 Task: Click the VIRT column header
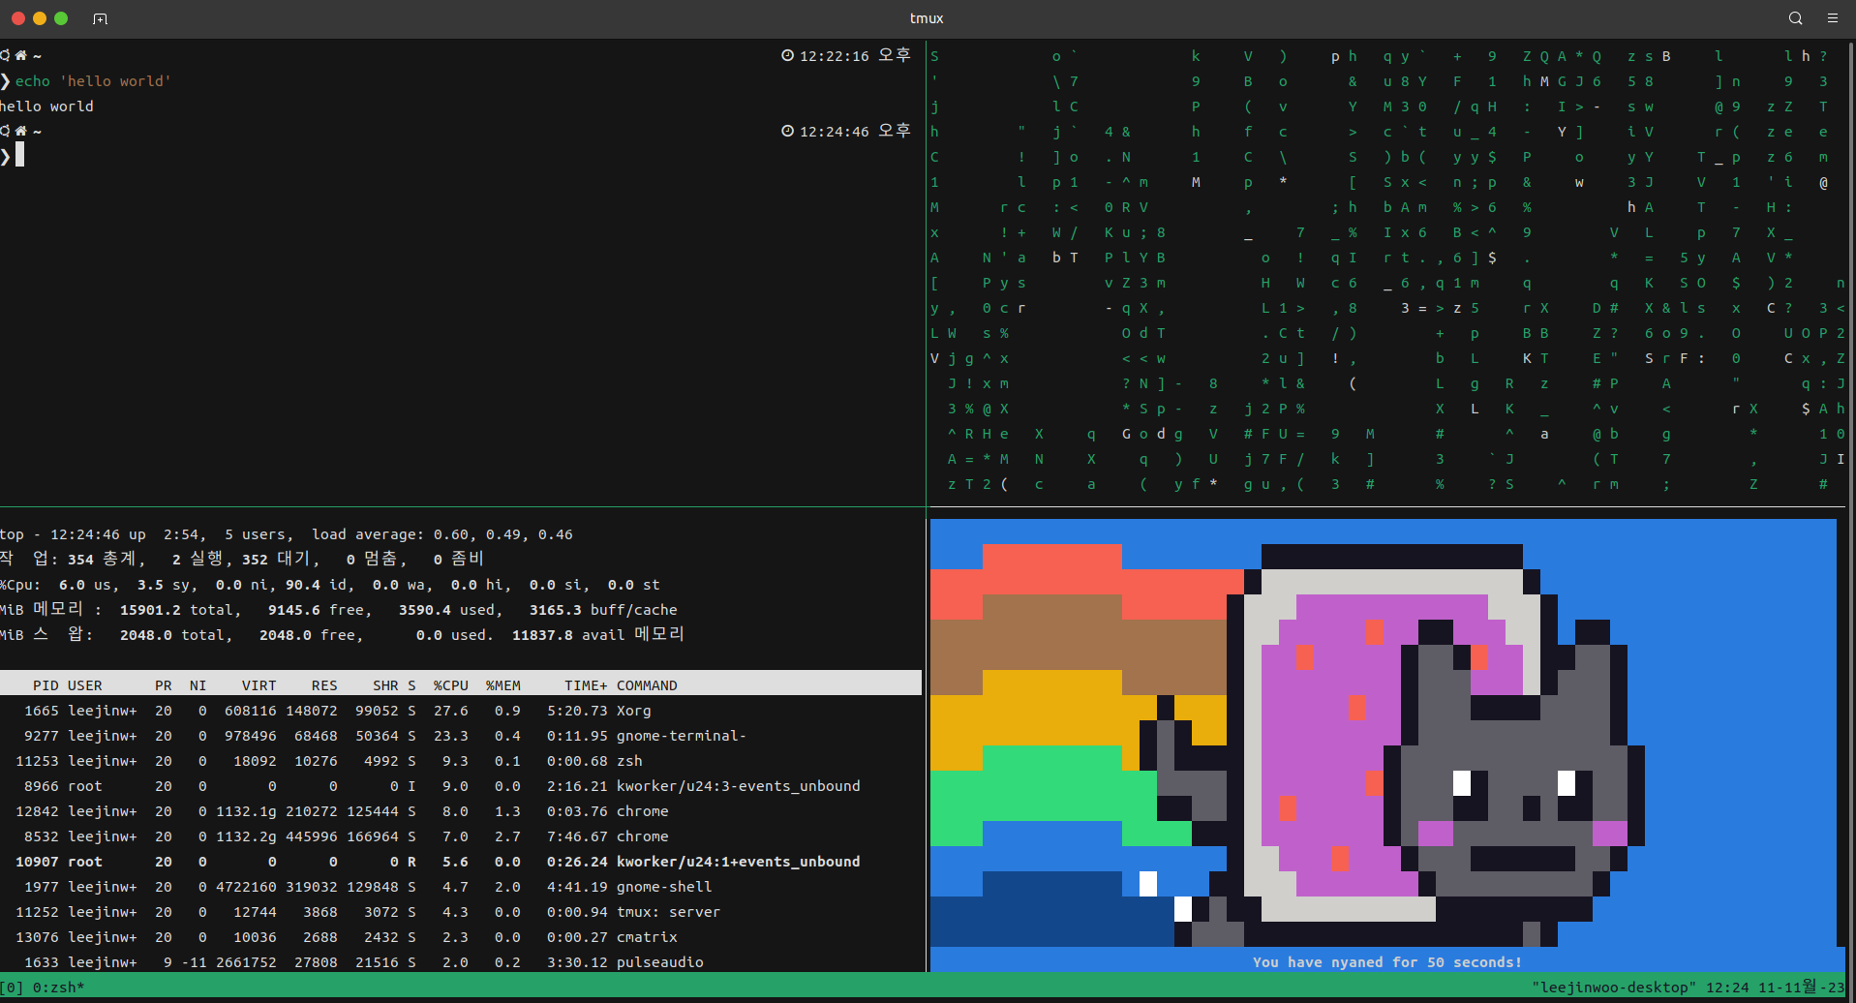tap(259, 685)
